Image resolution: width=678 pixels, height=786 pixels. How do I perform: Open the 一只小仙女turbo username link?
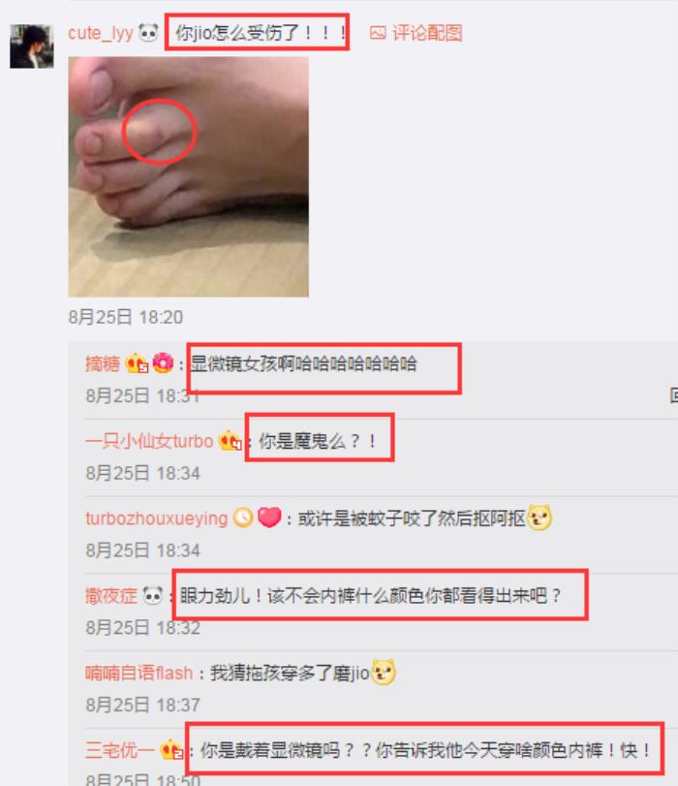[149, 441]
